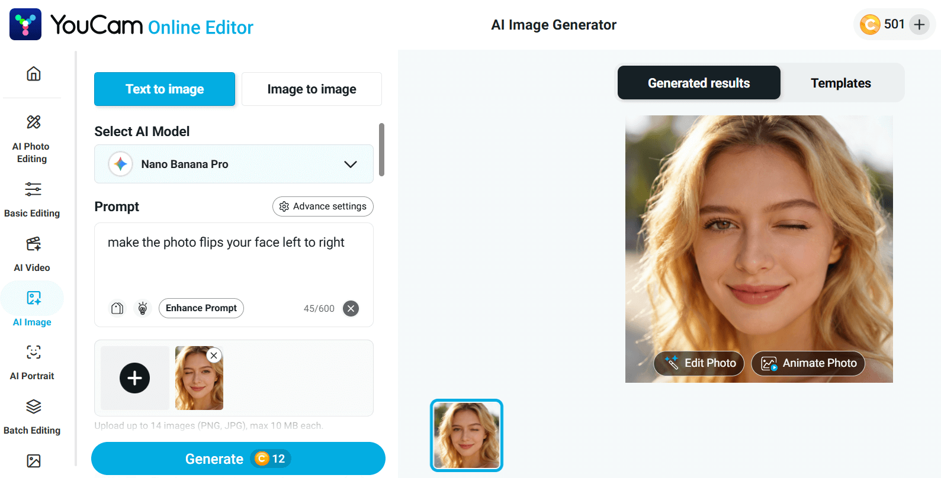The image size is (941, 478).
Task: Open Batch Editing layers icon
Action: (33, 407)
